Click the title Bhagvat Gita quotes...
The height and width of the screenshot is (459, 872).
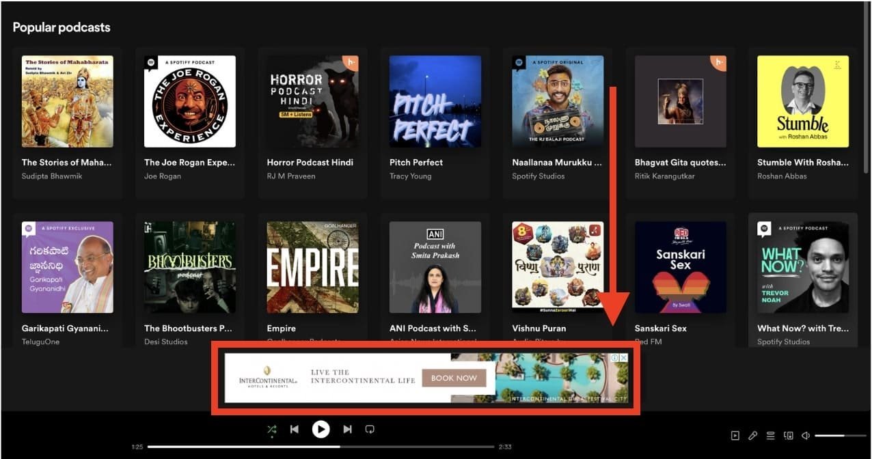click(681, 163)
